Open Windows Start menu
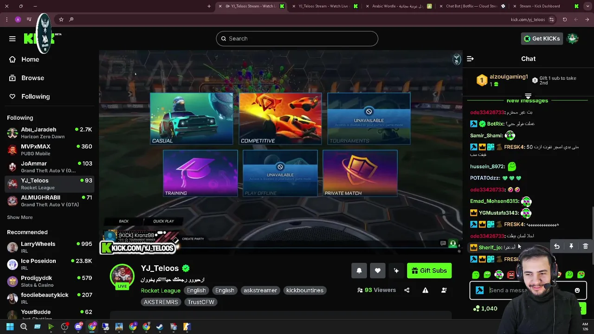The image size is (594, 334). click(10, 327)
